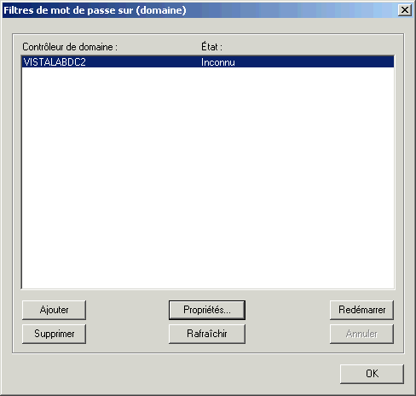The height and width of the screenshot is (396, 416).
Task: Close the Filtres de mot de passe dialog
Action: pyautogui.click(x=405, y=10)
